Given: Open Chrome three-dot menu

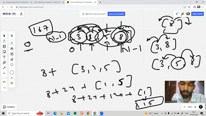Looking at the screenshot, I should (x=203, y=7).
